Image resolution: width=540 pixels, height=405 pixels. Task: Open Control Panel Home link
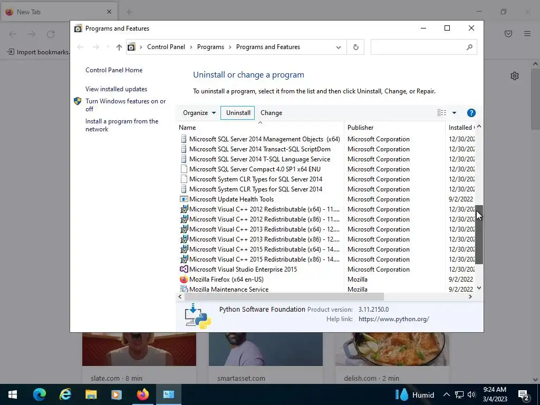pyautogui.click(x=114, y=70)
